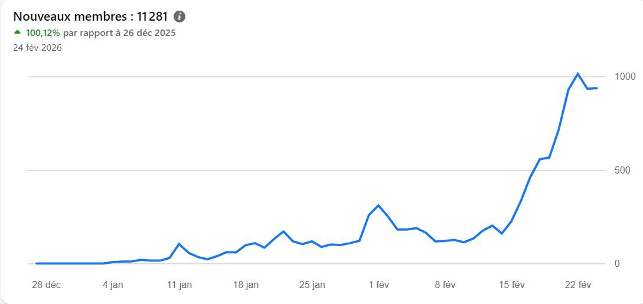This screenshot has width=643, height=304.
Task: Click the small line bump above 11 jan
Action: coord(179,244)
